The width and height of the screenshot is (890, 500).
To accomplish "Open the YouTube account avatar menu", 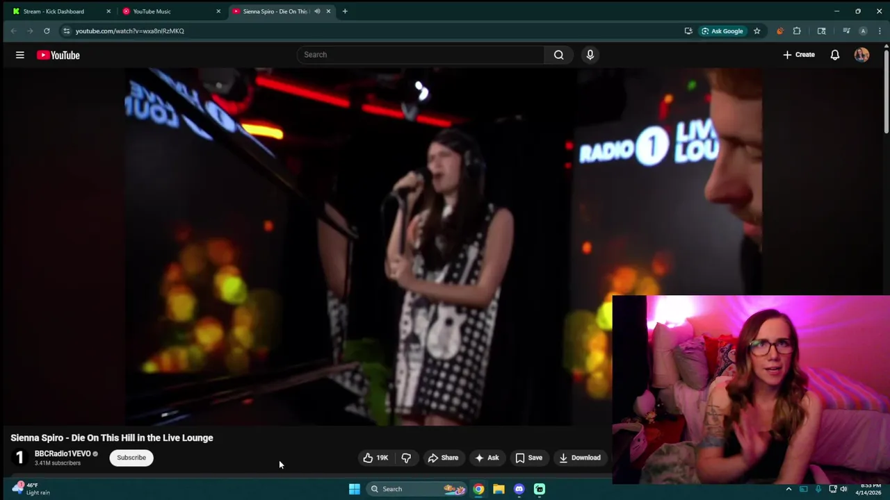I will (x=861, y=55).
